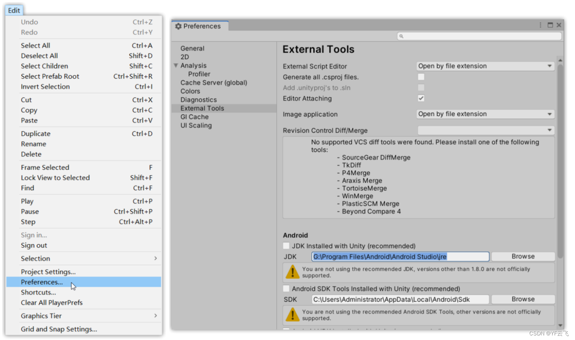Choose Preferences... from the Edit menu

(x=84, y=282)
